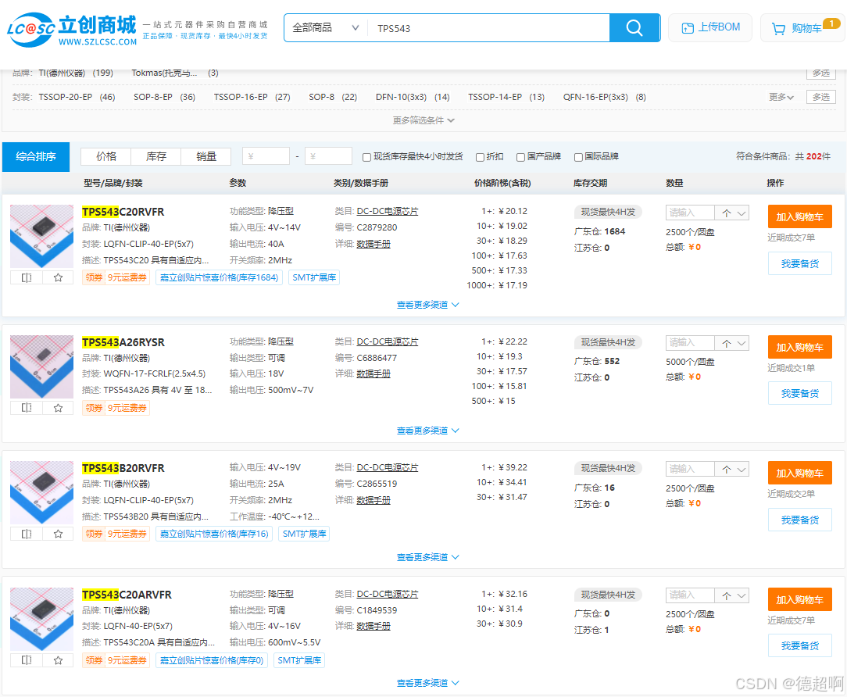Open the 全部商品 category dropdown

325,27
